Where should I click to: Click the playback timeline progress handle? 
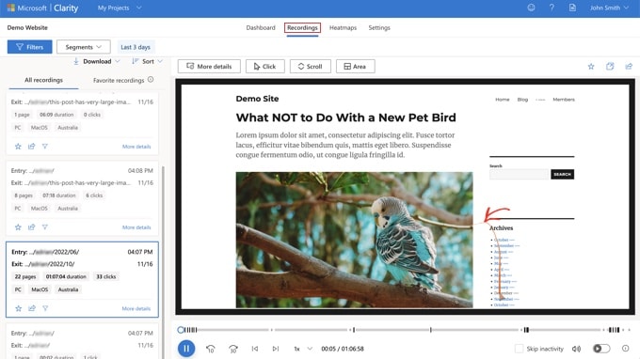coord(181,330)
